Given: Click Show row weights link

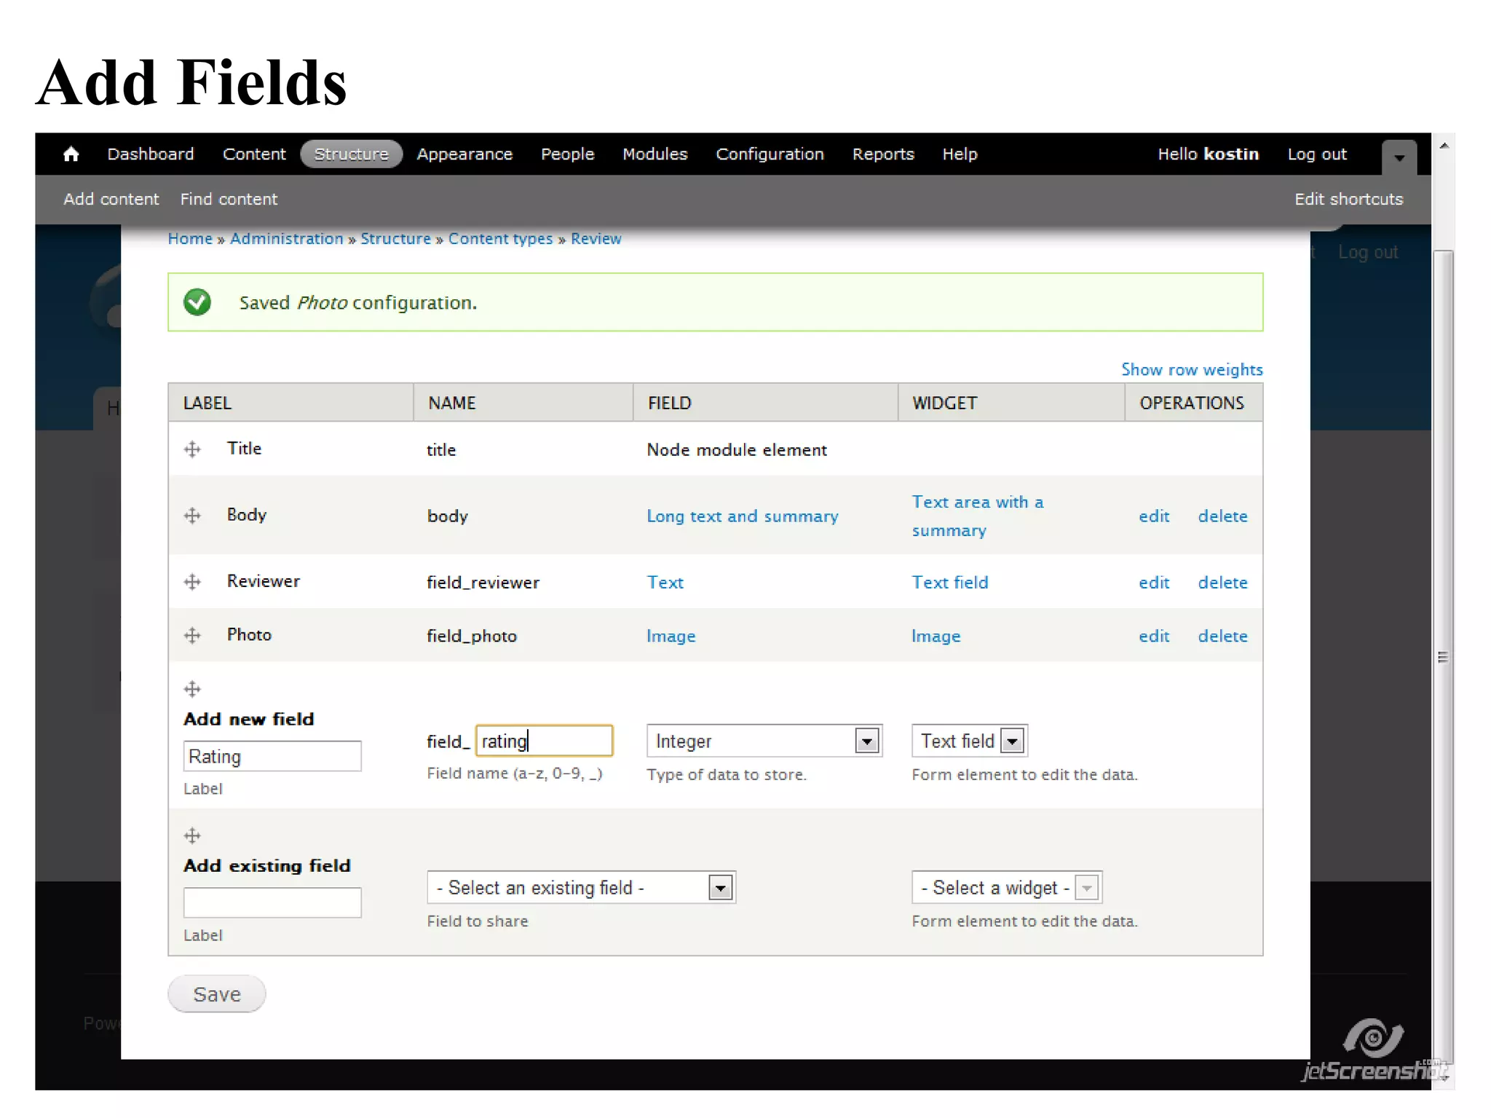Looking at the screenshot, I should click(1192, 370).
